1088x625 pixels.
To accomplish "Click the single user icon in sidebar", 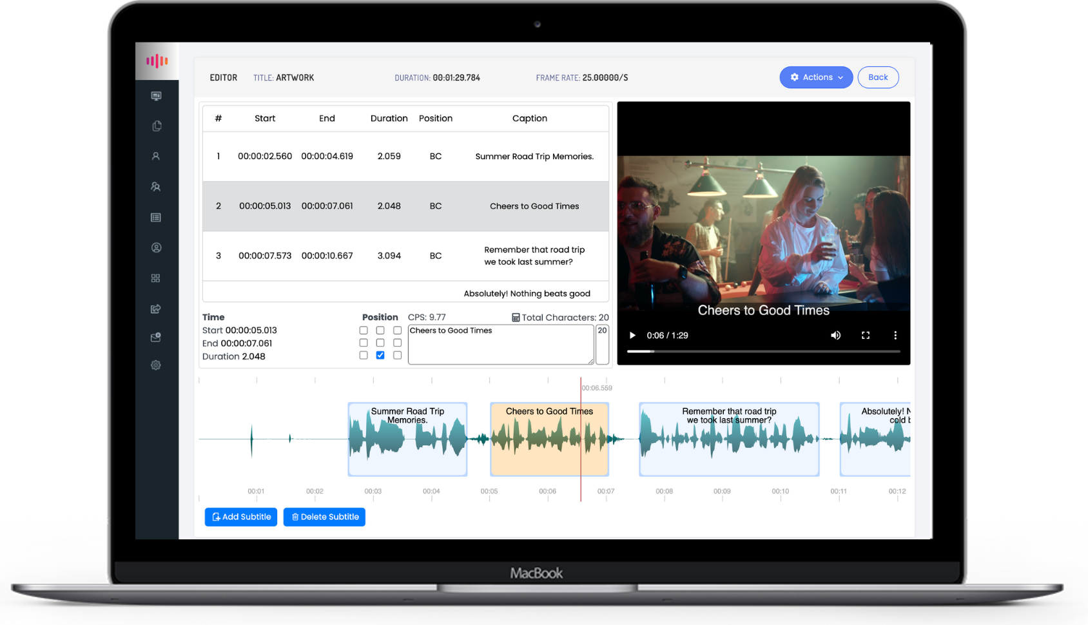I will [156, 157].
